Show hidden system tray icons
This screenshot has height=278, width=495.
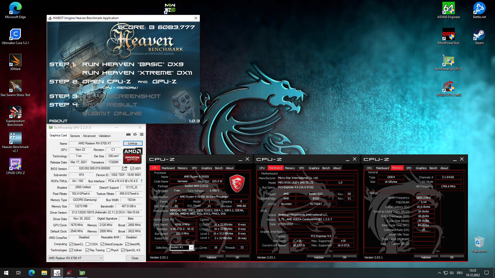pos(439,273)
